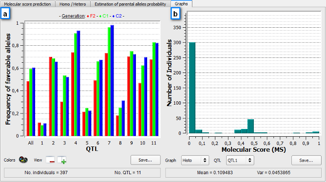326x182 pixels.
Task: Click the '0,8' tick on frequency axis
Action: (x=15, y=45)
